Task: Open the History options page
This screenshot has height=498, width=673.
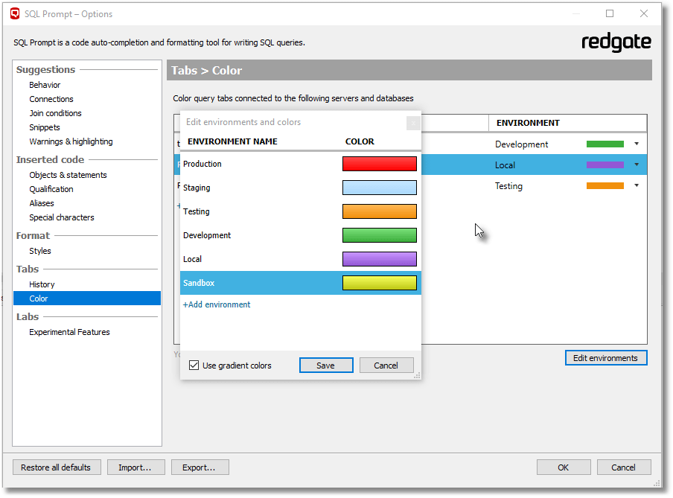Action: (42, 284)
